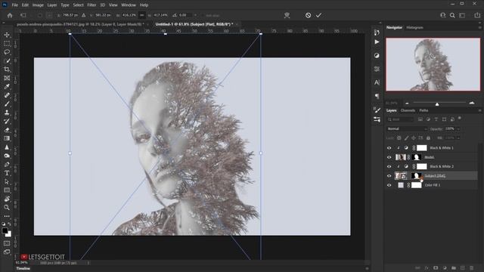Screen dimensions: 484x272
Task: Select the Hand tool
Action: point(7,199)
